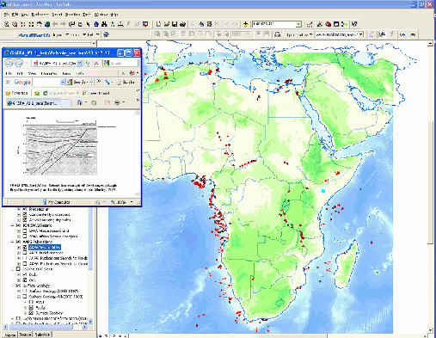Click the map view vertical scroll thumb
The height and width of the screenshot is (338, 436).
430,182
